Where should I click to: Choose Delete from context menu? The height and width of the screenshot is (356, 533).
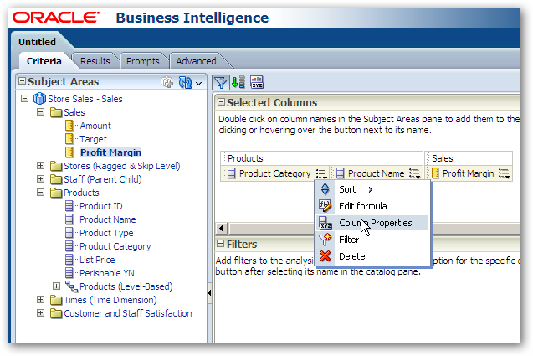372,256
